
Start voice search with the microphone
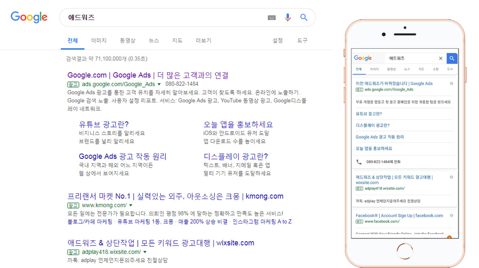tap(288, 17)
